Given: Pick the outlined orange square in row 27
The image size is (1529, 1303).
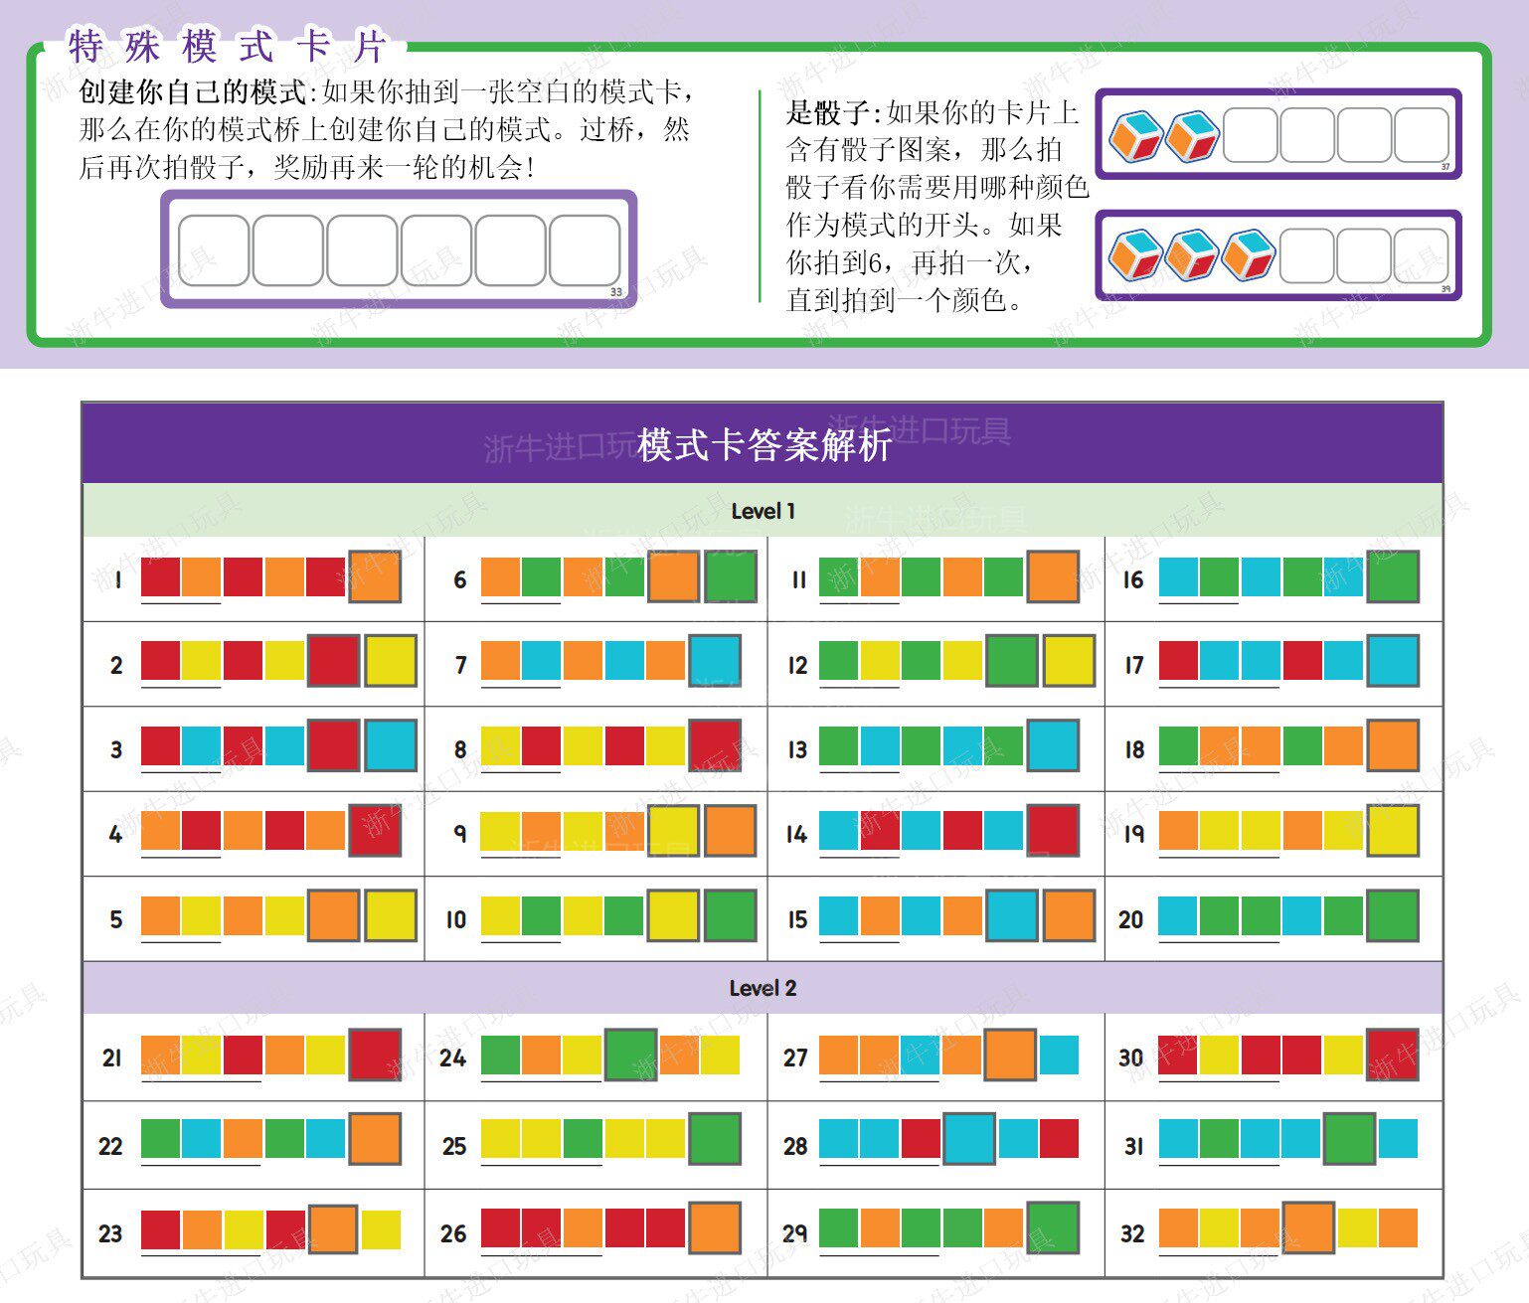Looking at the screenshot, I should (x=1010, y=1055).
